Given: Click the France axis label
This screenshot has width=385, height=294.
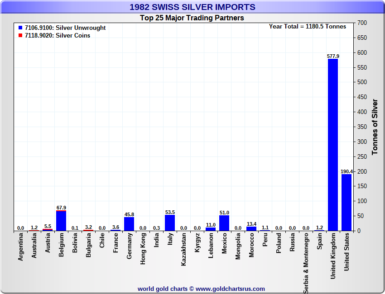Looking at the screenshot, I should click(115, 243).
